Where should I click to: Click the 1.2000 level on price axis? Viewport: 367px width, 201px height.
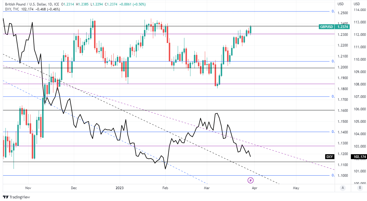pos(342,67)
